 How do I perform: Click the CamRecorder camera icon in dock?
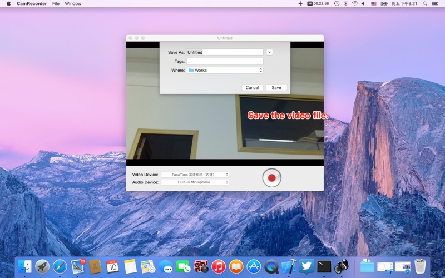342,267
